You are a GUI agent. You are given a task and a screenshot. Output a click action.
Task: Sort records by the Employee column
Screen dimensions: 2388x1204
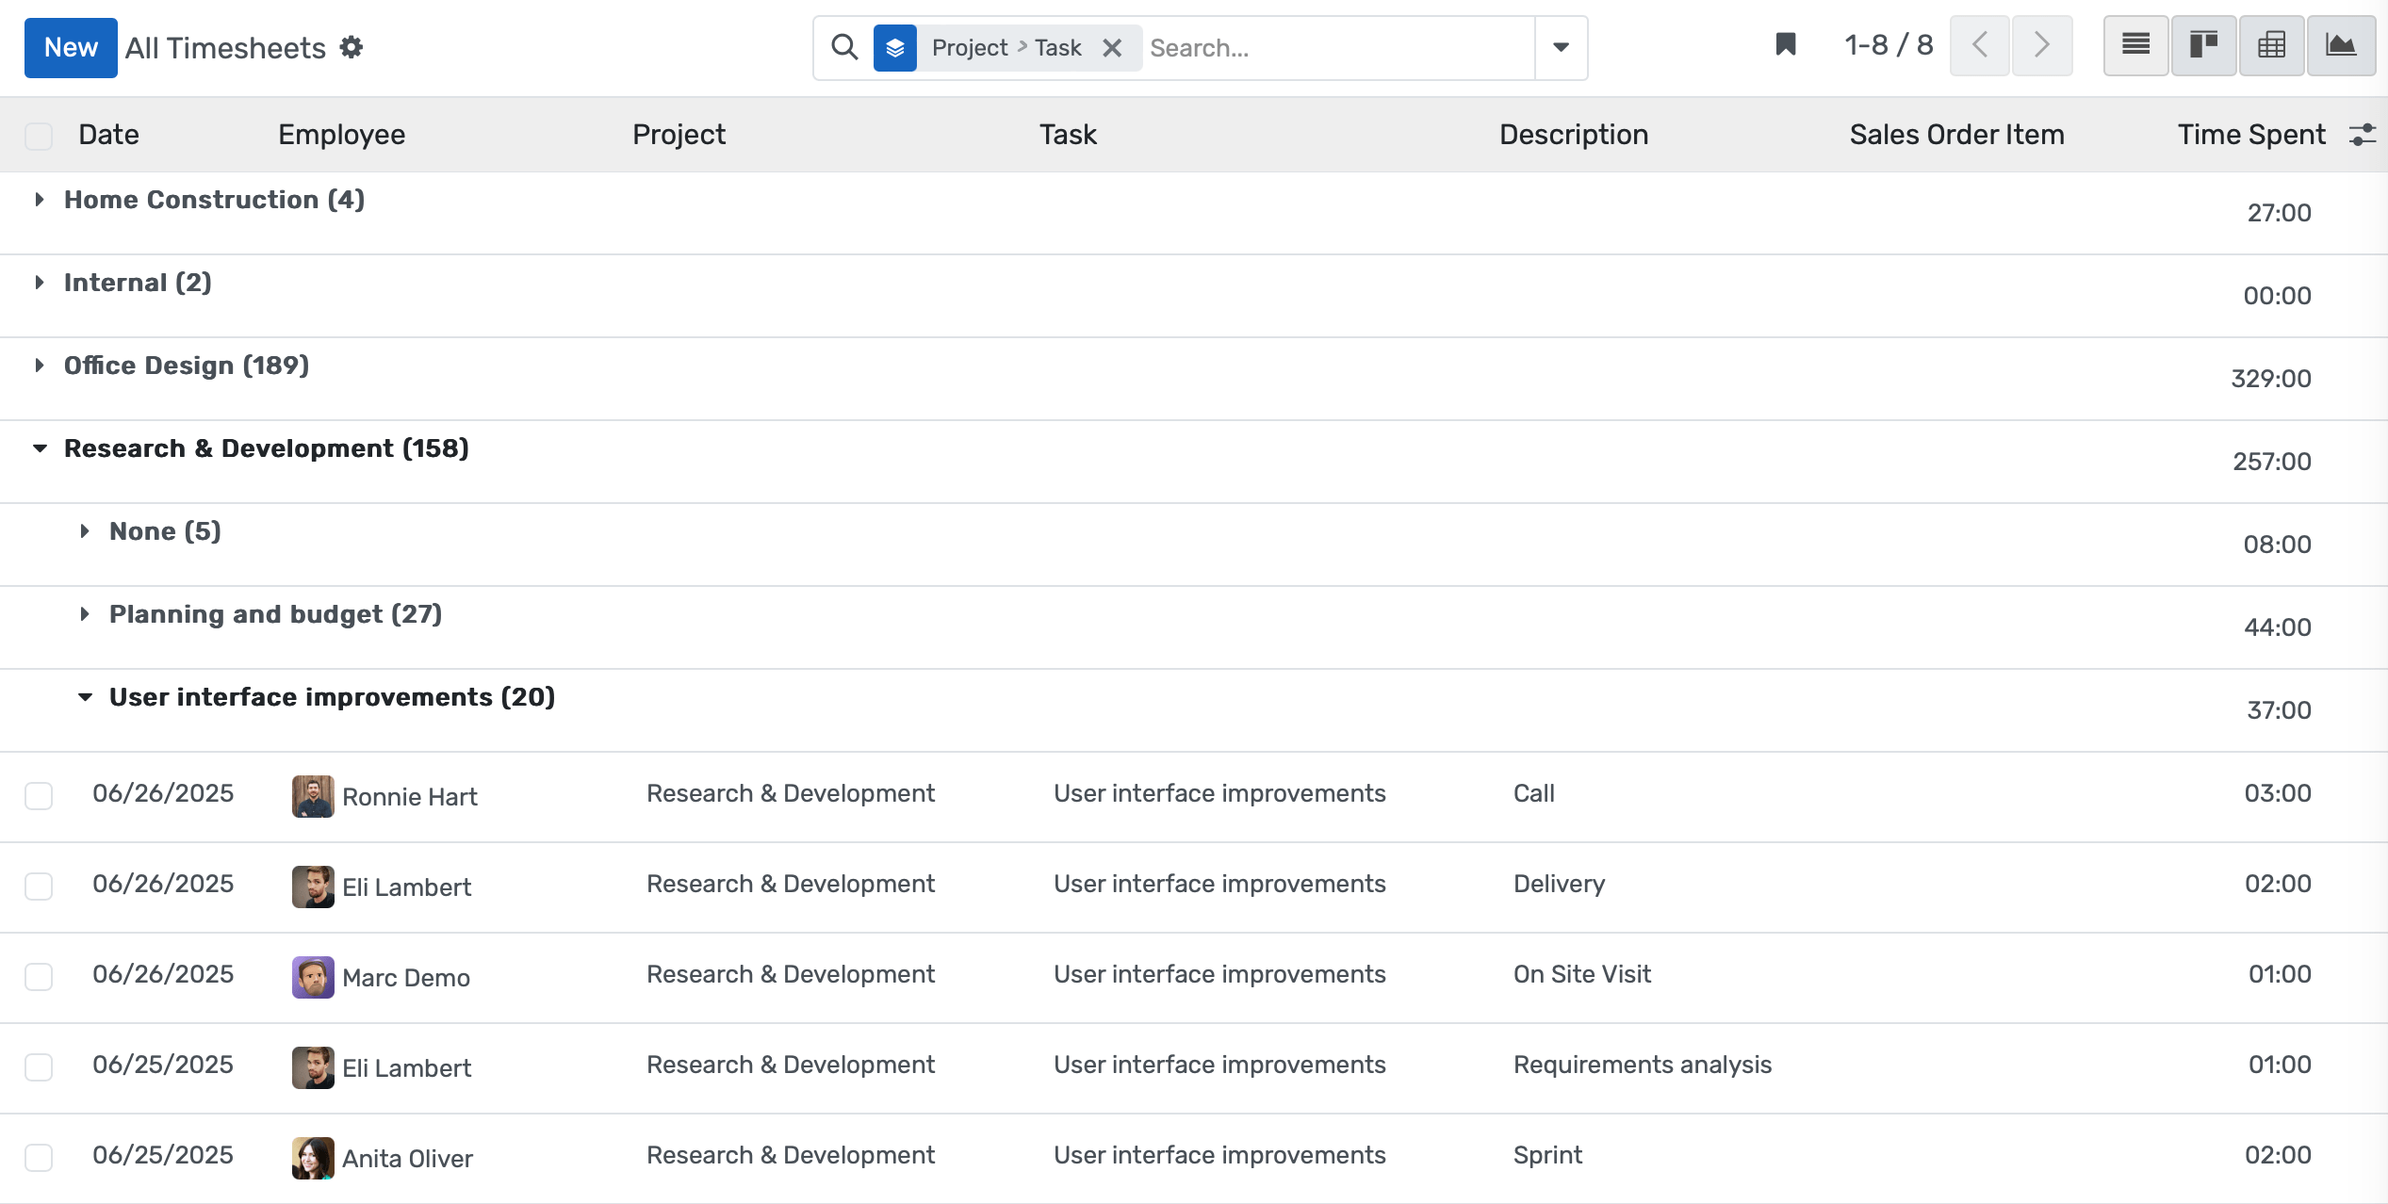click(340, 135)
